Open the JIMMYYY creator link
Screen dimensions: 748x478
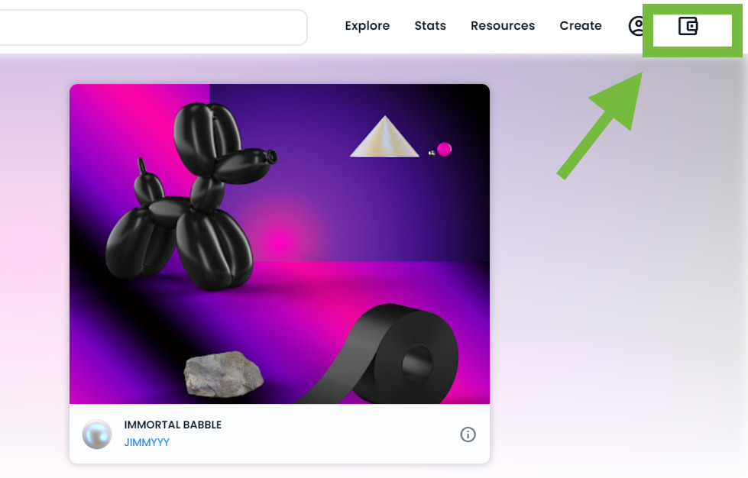[147, 442]
